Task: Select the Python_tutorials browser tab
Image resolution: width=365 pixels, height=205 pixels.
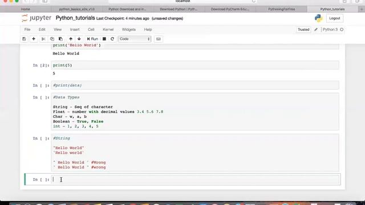Action: click(332, 9)
